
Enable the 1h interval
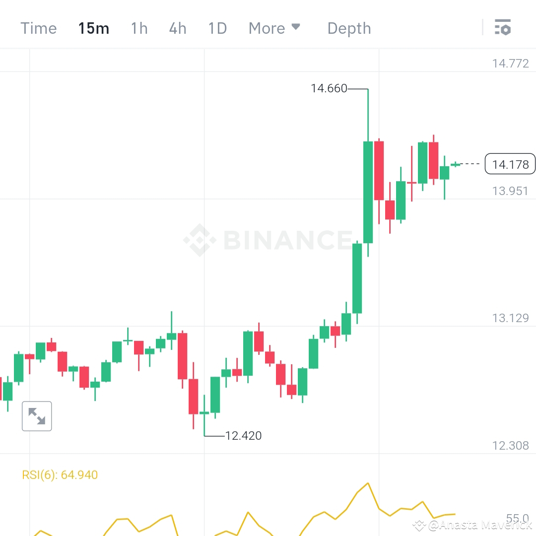click(139, 28)
